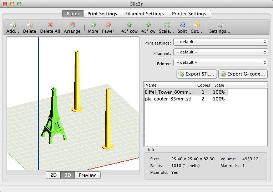
Task: Click the volume value 4953.12
Action: (x=250, y=159)
